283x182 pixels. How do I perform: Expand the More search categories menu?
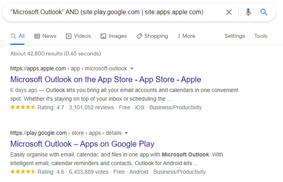(x=186, y=36)
